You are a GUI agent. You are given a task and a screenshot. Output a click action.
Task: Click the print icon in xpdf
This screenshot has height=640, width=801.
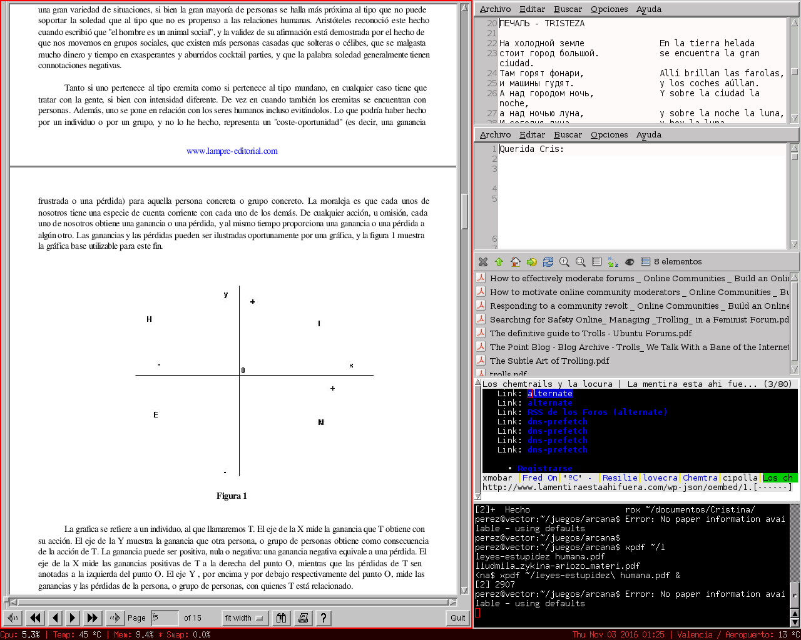point(304,618)
